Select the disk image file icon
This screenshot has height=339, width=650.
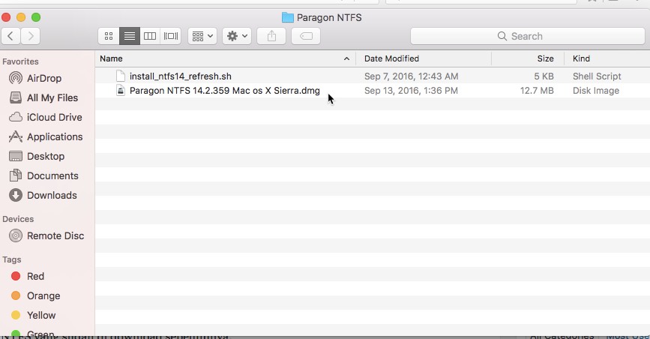[121, 91]
